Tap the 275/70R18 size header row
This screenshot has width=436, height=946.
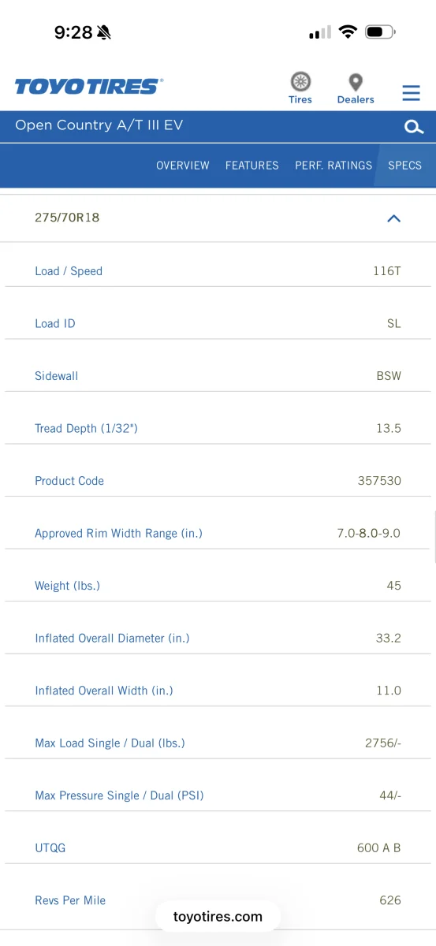[218, 218]
